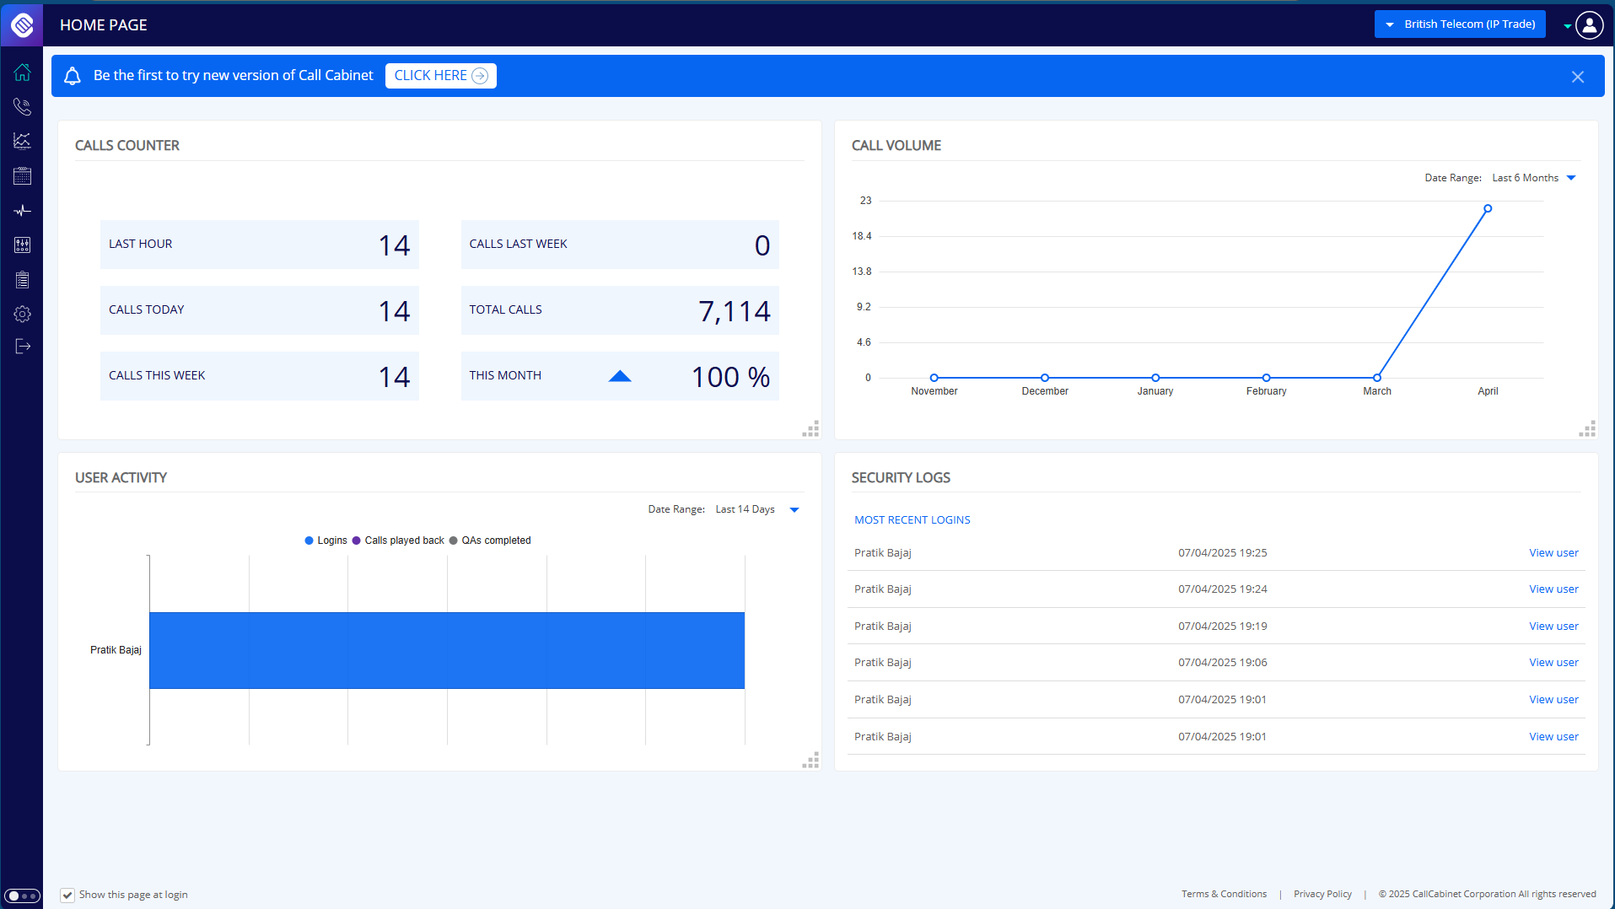Click the TOTAL CALLS value 7,114
The height and width of the screenshot is (909, 1615).
[735, 311]
